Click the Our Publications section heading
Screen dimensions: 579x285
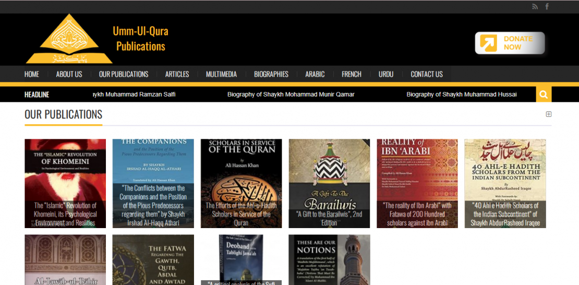[64, 115]
